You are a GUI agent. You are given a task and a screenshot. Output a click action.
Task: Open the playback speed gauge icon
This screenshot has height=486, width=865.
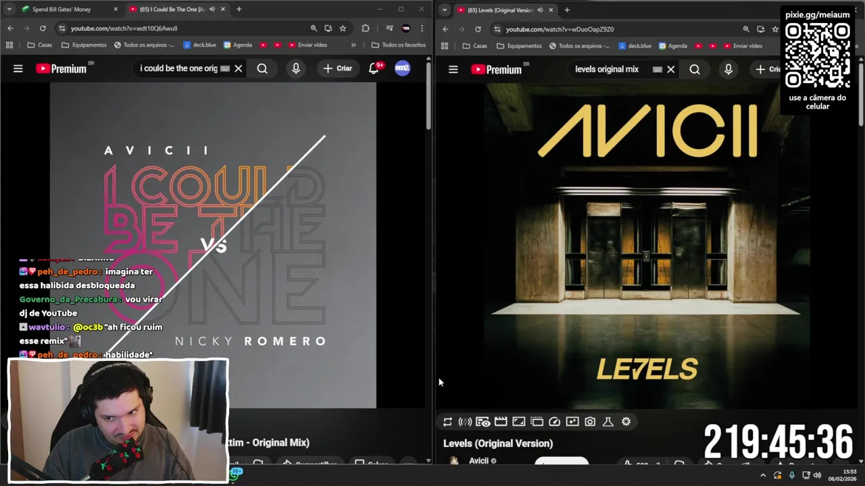pyautogui.click(x=554, y=422)
